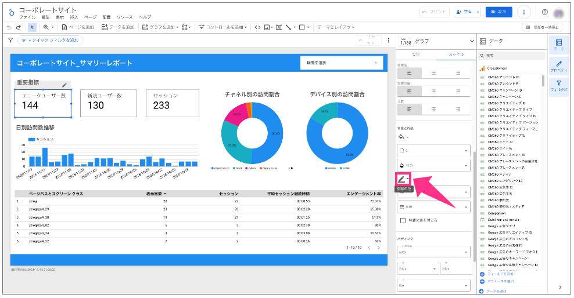The image size is (574, 298).
Task: Click the blue 表示 view button
Action: (x=499, y=12)
